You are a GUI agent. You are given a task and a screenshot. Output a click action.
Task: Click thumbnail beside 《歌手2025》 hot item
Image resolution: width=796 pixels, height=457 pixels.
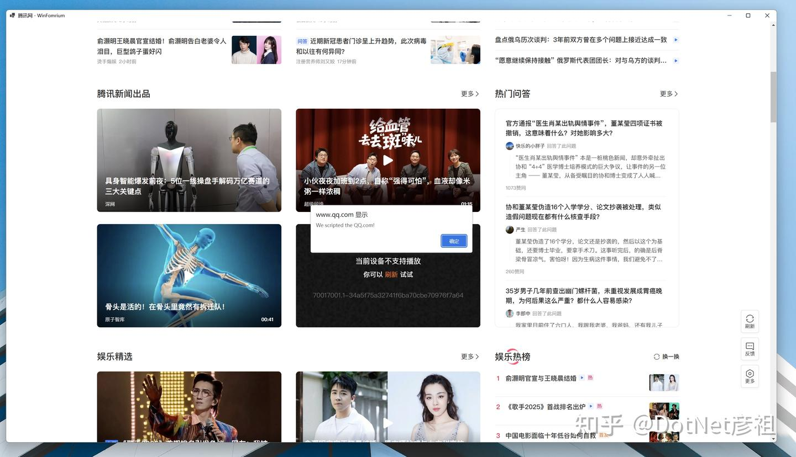click(x=664, y=411)
